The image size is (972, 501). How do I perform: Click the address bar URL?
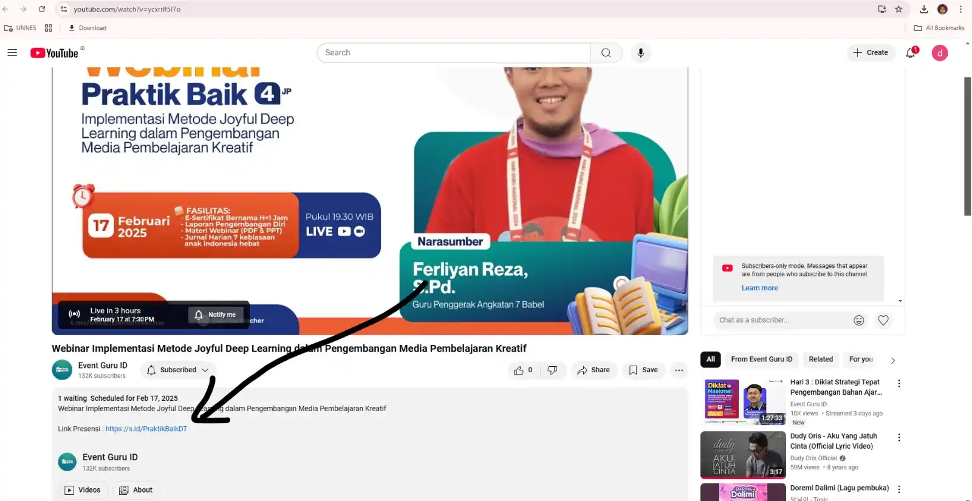127,9
